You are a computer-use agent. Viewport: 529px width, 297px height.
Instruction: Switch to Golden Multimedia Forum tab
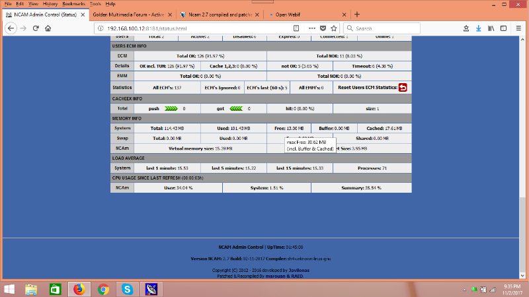pyautogui.click(x=133, y=15)
